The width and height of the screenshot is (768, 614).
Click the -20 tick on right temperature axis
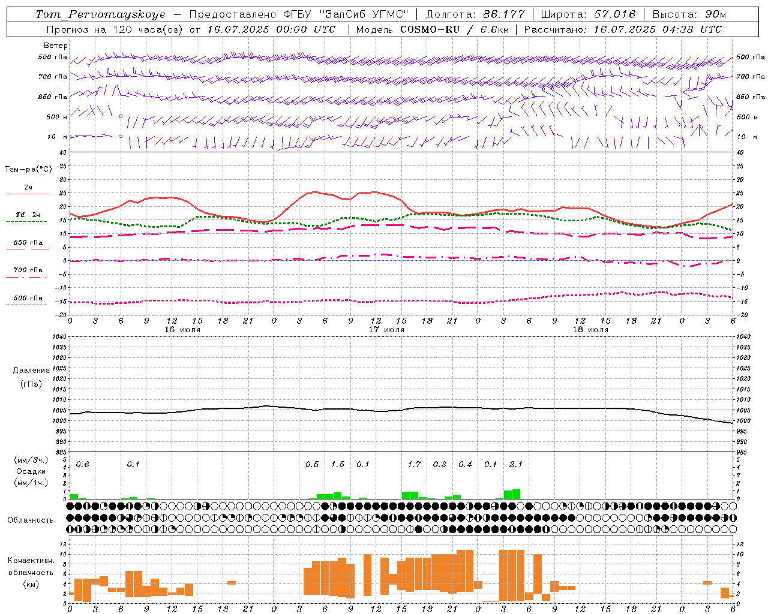[x=742, y=315]
